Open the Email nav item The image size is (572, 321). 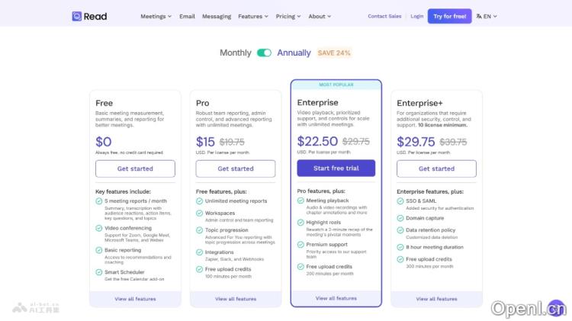coord(187,16)
